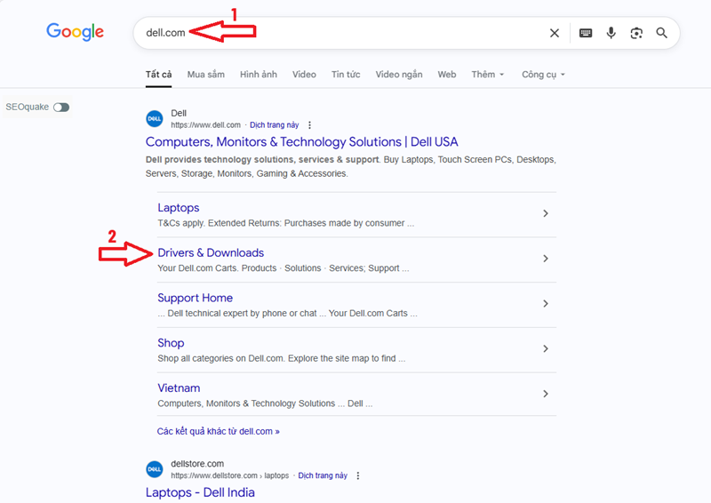Open the on-screen keyboard icon
Viewport: 711px width, 503px height.
[586, 33]
